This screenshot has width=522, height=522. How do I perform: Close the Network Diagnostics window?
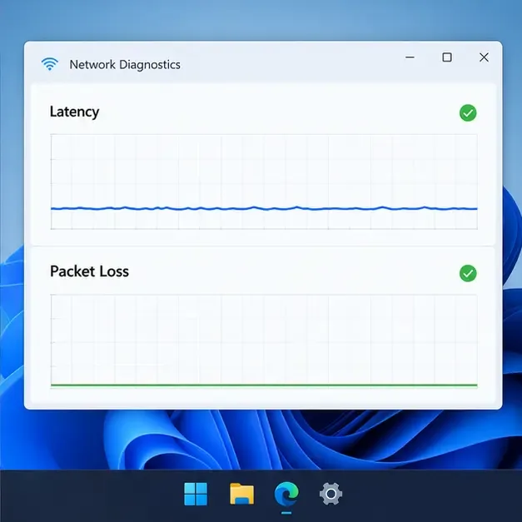click(x=484, y=57)
